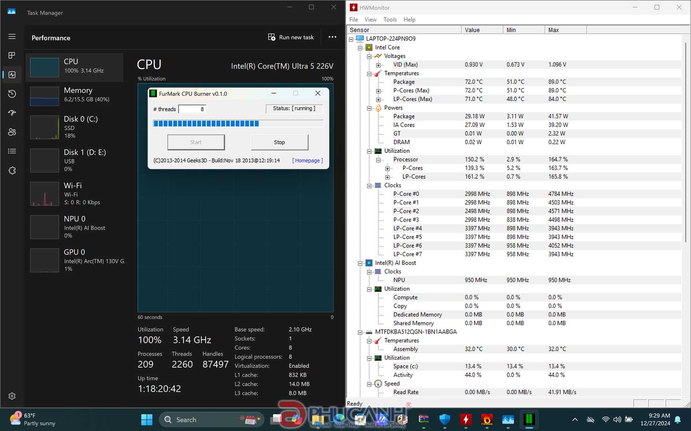
Task: Open Task Manager hamburger navigation menu
Action: [x=12, y=36]
